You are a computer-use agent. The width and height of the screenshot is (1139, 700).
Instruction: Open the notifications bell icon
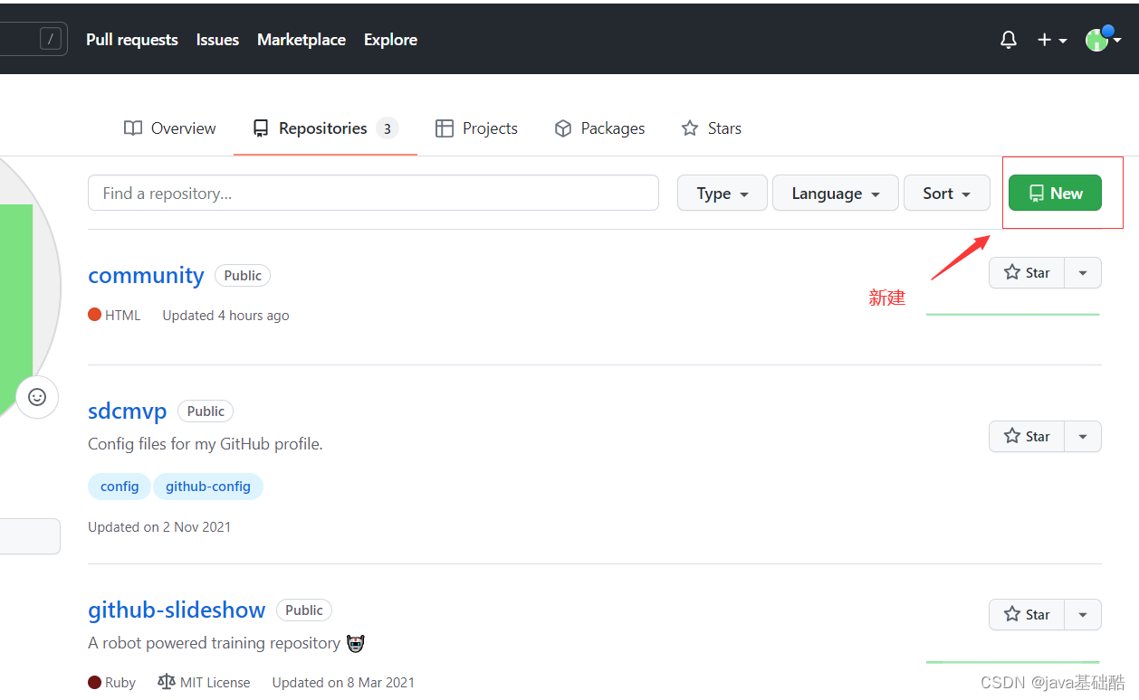1008,40
